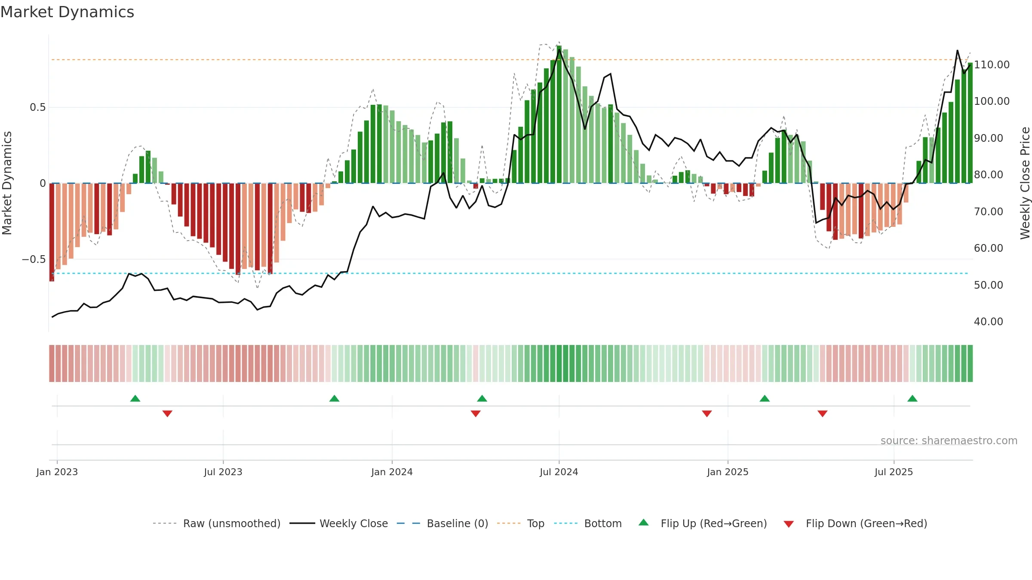
Task: Click the tallest green bar at Jul 2024
Action: [559, 114]
